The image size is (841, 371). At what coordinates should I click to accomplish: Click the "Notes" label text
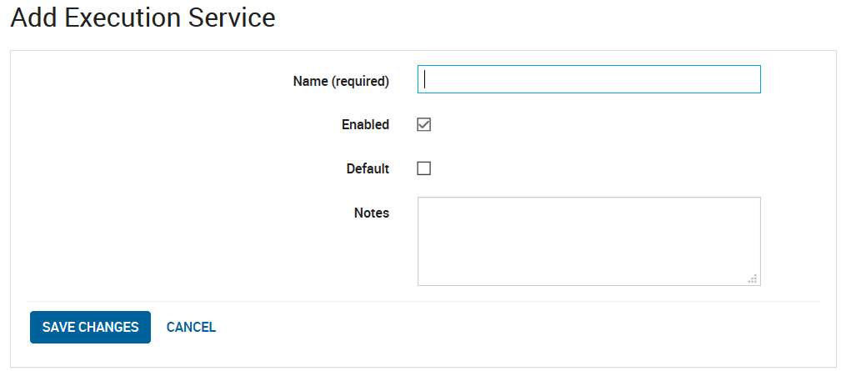(372, 213)
